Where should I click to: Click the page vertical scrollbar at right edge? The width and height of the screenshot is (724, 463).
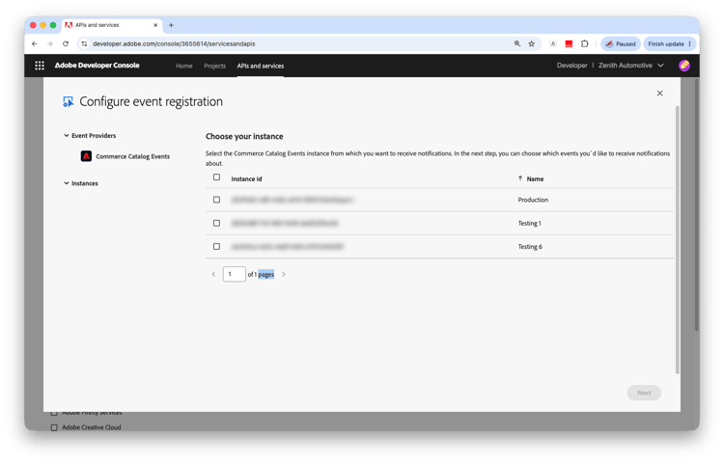coord(696,204)
